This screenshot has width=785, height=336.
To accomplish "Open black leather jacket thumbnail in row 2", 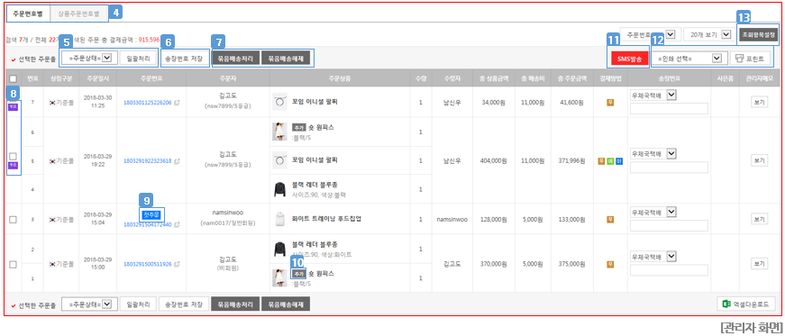I will point(280,249).
